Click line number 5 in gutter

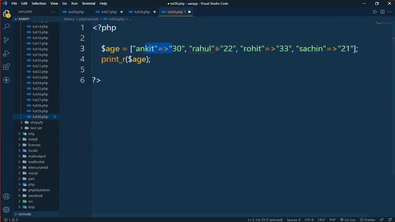coord(82,70)
